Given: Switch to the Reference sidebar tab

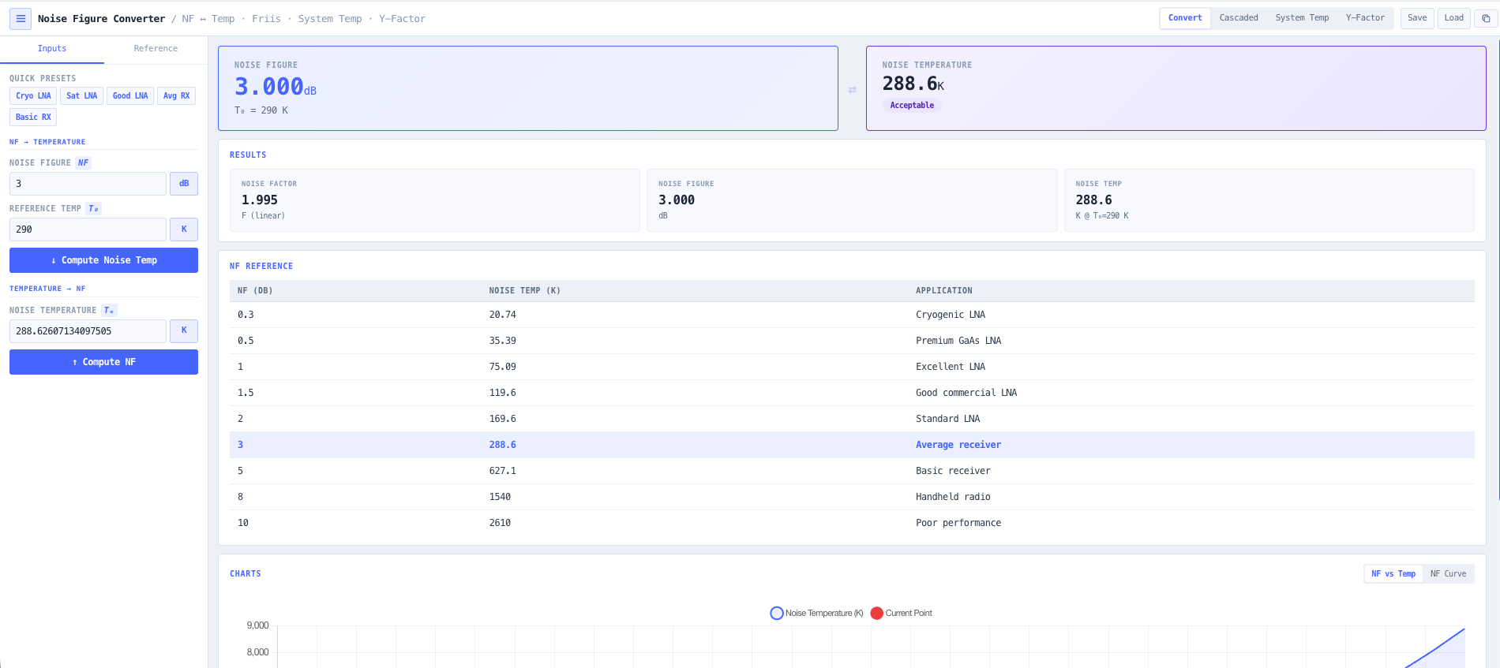Looking at the screenshot, I should tap(156, 49).
